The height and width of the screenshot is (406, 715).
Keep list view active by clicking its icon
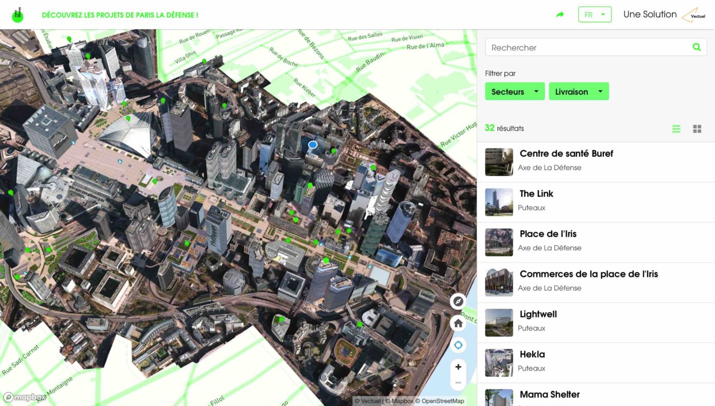676,129
